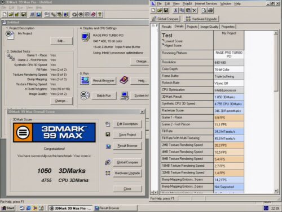
Task: Click the question mark help icon in 3DMark toolbar
Action: tap(100, 14)
